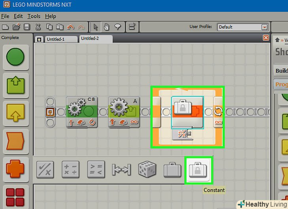This screenshot has width=288, height=209.
Task: Select the Variable suitcase block
Action: click(172, 170)
